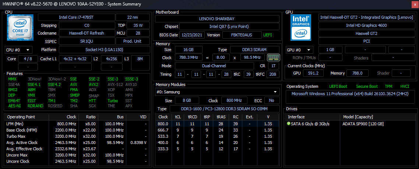Viewport: 419px width, 169px height.
Task: Click the HVCI status label
Action: click(x=405, y=86)
